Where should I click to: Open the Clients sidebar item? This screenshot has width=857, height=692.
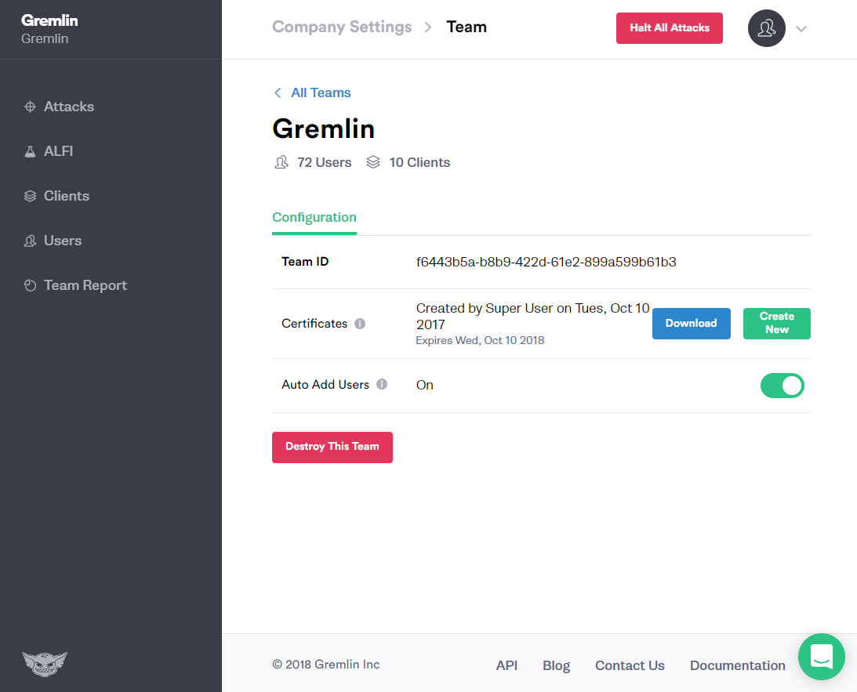(x=56, y=196)
